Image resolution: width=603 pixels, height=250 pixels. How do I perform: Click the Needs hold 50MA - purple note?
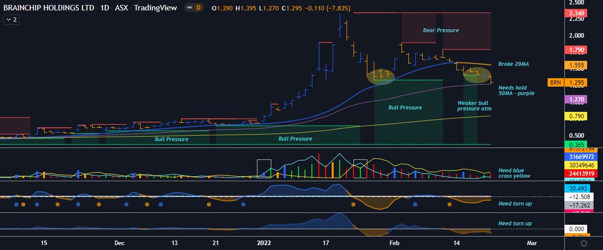[516, 90]
